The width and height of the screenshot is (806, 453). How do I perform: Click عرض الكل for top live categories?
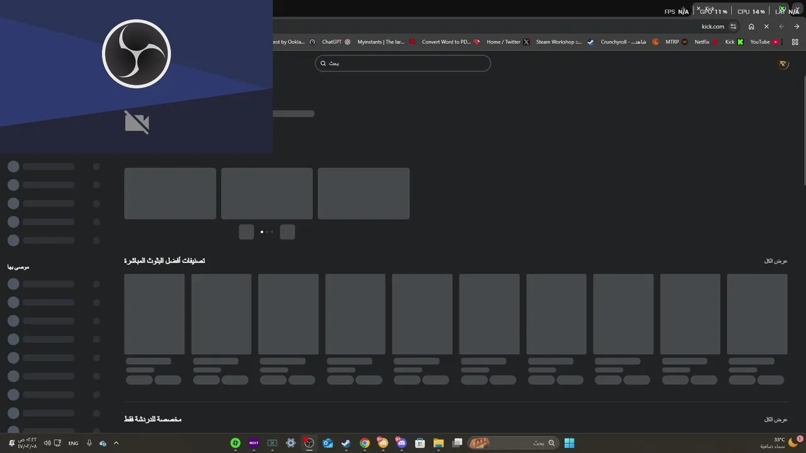776,260
